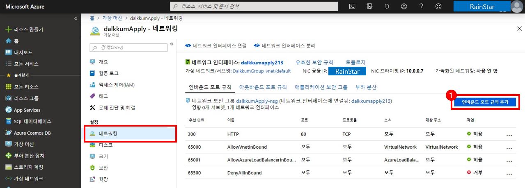Click 인바운드 포트 규칙 추가 button
This screenshot has width=525, height=188.
pos(485,102)
